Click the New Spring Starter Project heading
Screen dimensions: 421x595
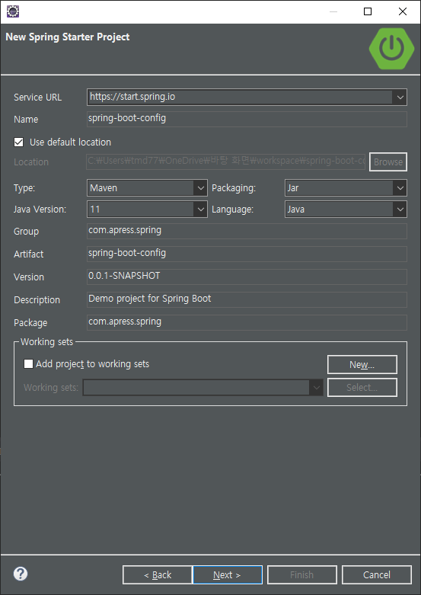pos(68,37)
